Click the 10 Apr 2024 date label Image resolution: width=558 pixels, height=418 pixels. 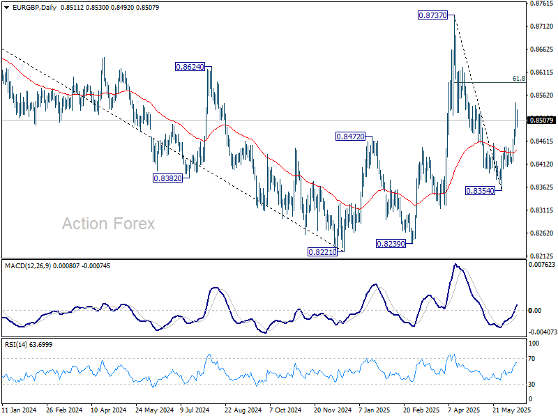pos(109,410)
